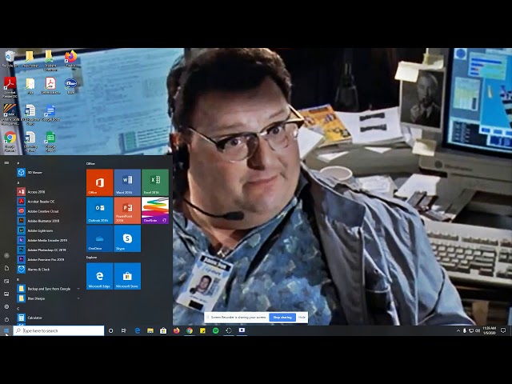Expand the Start menu hamburger navigation
This screenshot has width=512, height=384.
[6, 162]
